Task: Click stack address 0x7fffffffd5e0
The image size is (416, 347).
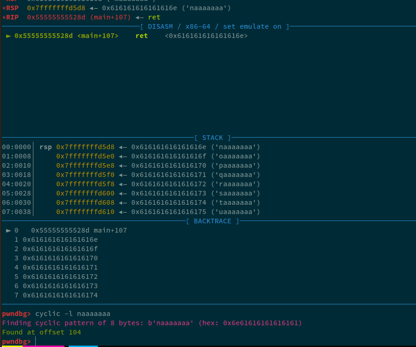Action: 85,156
